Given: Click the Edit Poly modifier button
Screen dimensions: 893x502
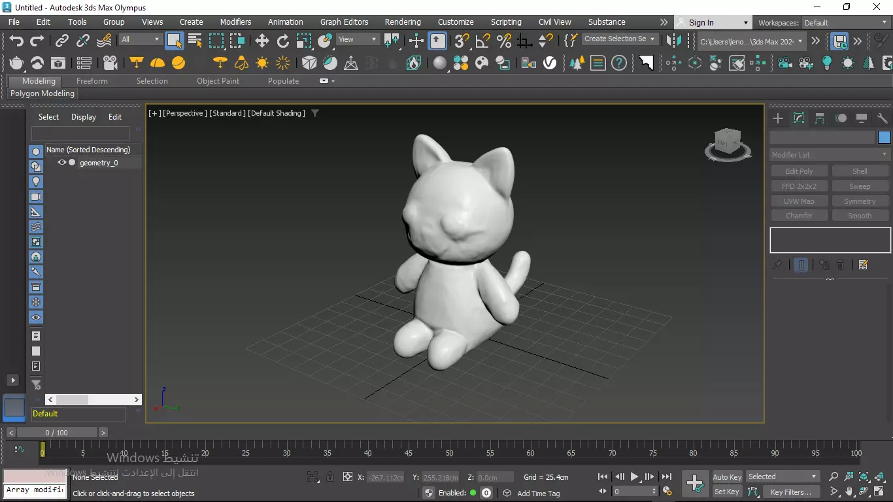Looking at the screenshot, I should click(x=800, y=171).
